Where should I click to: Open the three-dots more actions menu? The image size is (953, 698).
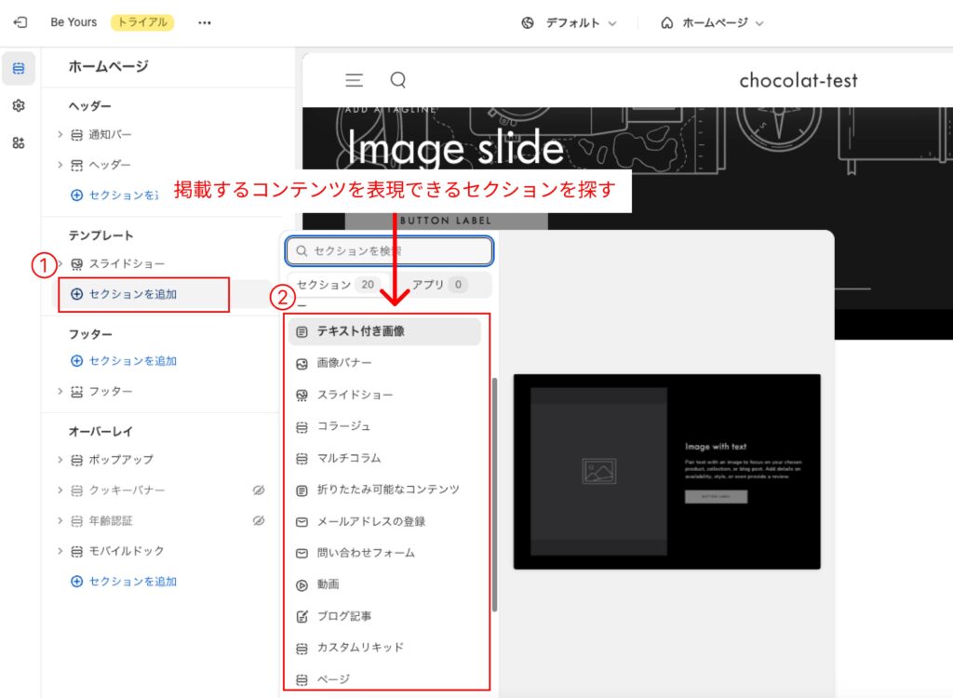(x=205, y=22)
